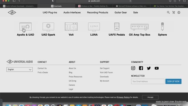Viewport: 188px width, 106px height.
Task: Select the Volt interface icon
Action: pyautogui.click(x=71, y=27)
